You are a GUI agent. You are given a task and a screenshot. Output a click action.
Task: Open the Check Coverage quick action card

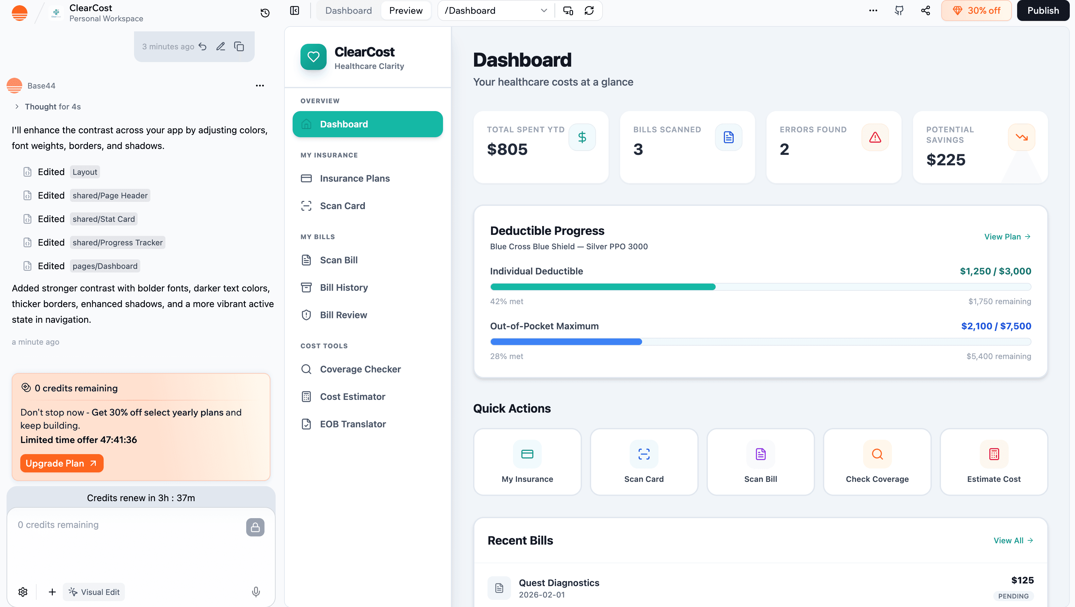pyautogui.click(x=877, y=462)
